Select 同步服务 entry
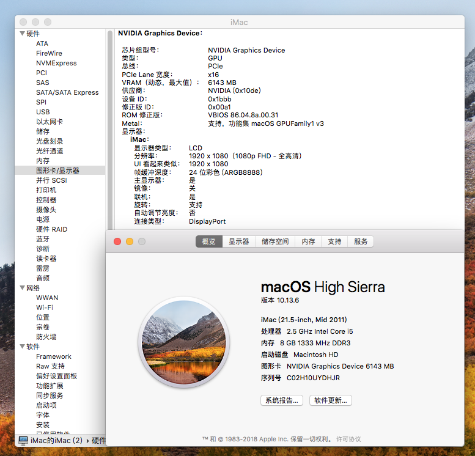 tap(50, 395)
